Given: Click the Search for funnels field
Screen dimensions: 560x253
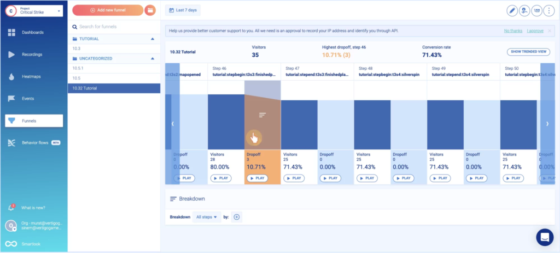Looking at the screenshot, I should coord(114,27).
